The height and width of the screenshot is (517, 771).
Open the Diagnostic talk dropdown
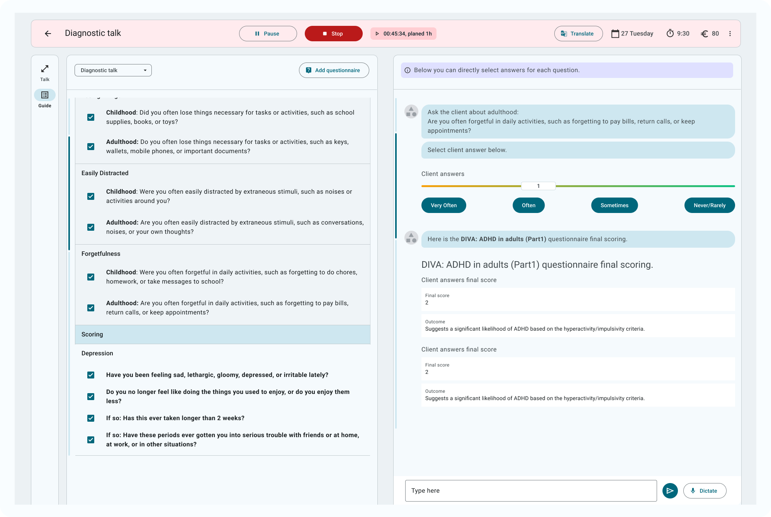coord(113,70)
